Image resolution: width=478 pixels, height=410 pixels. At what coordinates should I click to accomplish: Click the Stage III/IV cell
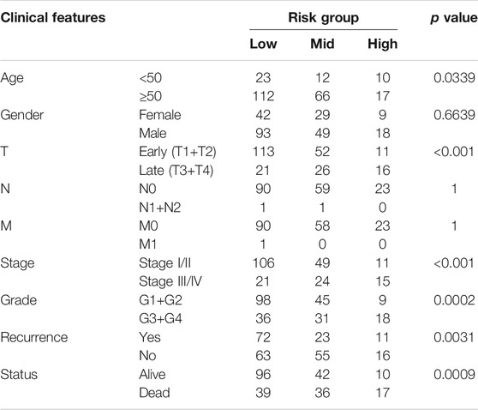(x=170, y=281)
